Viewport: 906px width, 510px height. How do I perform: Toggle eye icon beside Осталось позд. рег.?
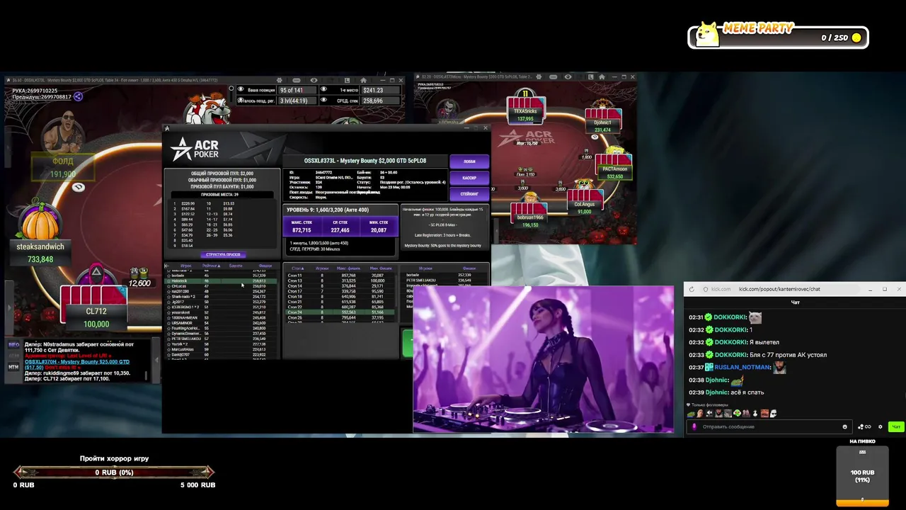pos(241,101)
